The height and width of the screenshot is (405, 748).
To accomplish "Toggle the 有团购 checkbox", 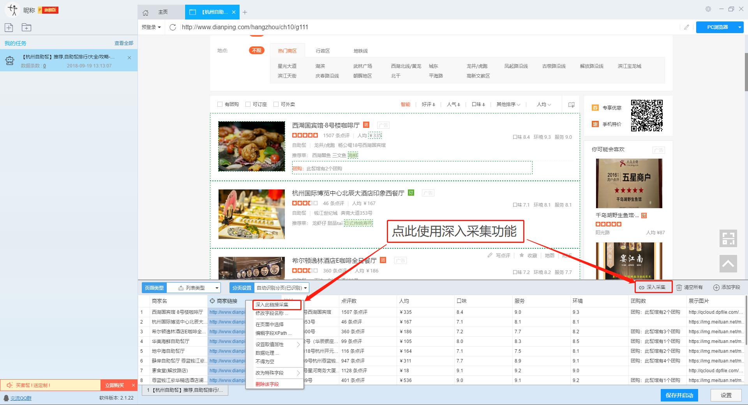I will 220,104.
